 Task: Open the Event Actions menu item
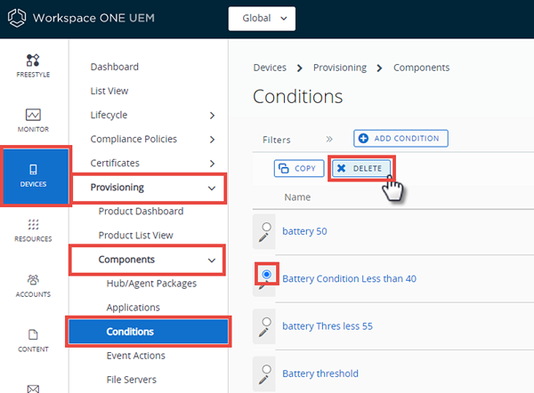coord(135,356)
